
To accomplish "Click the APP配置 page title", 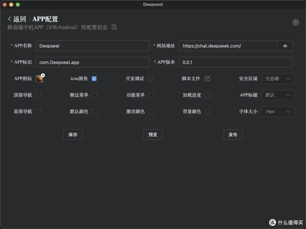I will 45,19.
